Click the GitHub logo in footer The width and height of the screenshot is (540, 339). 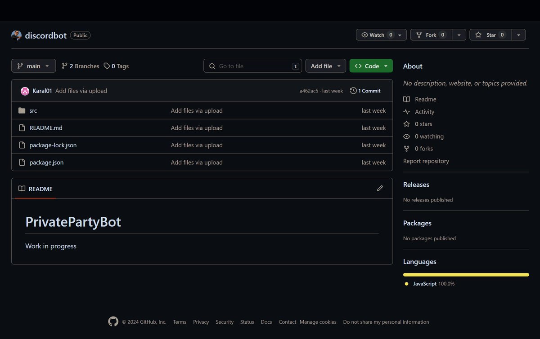[113, 321]
